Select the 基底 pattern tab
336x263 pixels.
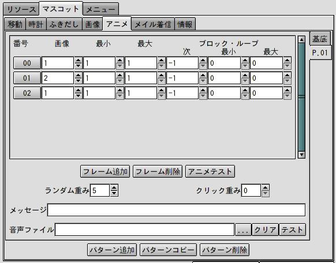pos(320,39)
